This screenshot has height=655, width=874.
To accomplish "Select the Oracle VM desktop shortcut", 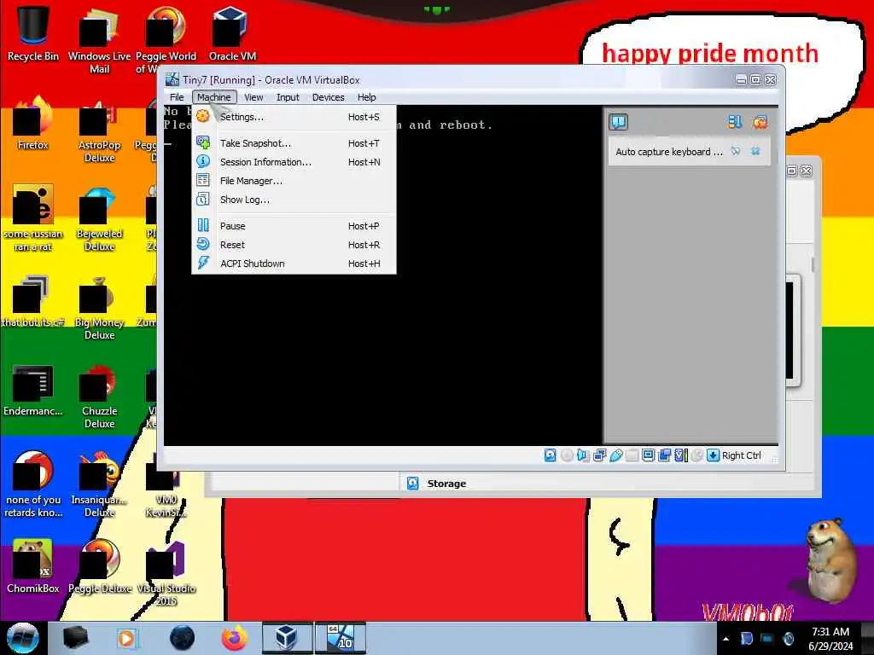I will pos(232,33).
